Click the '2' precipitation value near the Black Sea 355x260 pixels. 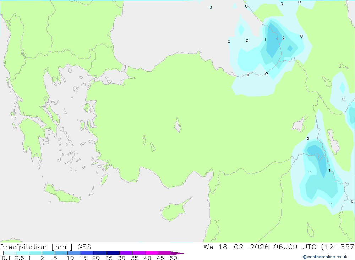pos(283,38)
